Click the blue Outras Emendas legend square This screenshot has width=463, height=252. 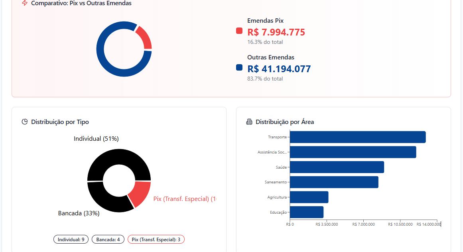pos(239,67)
